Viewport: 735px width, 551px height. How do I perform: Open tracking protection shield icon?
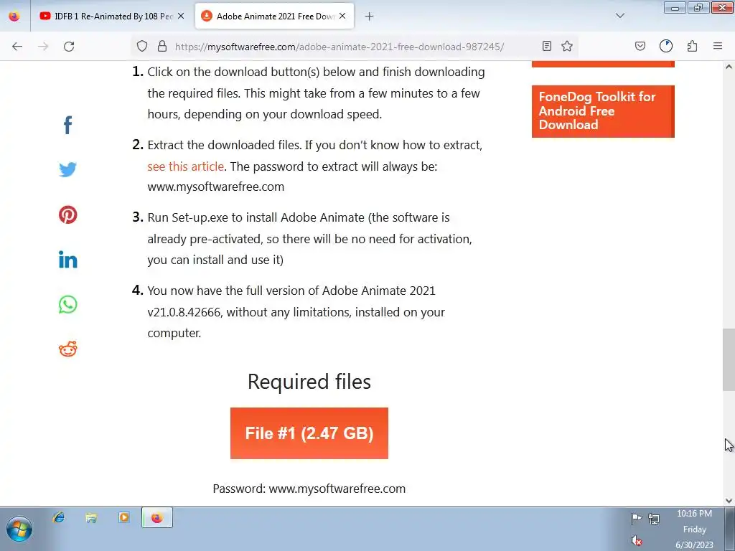click(142, 47)
